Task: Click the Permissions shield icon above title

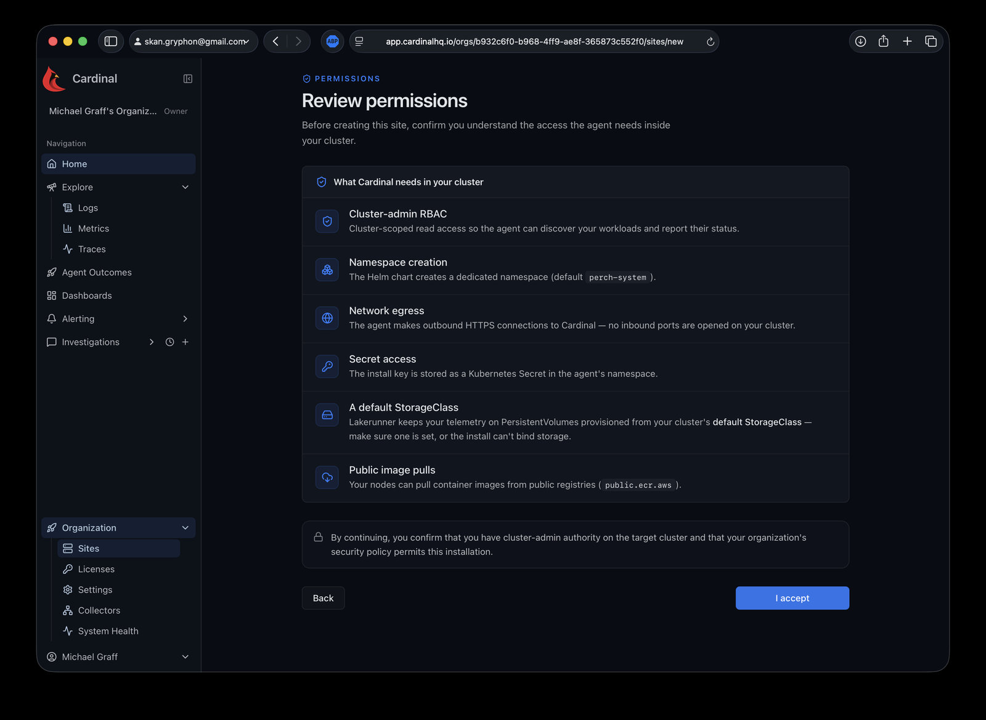Action: 306,79
